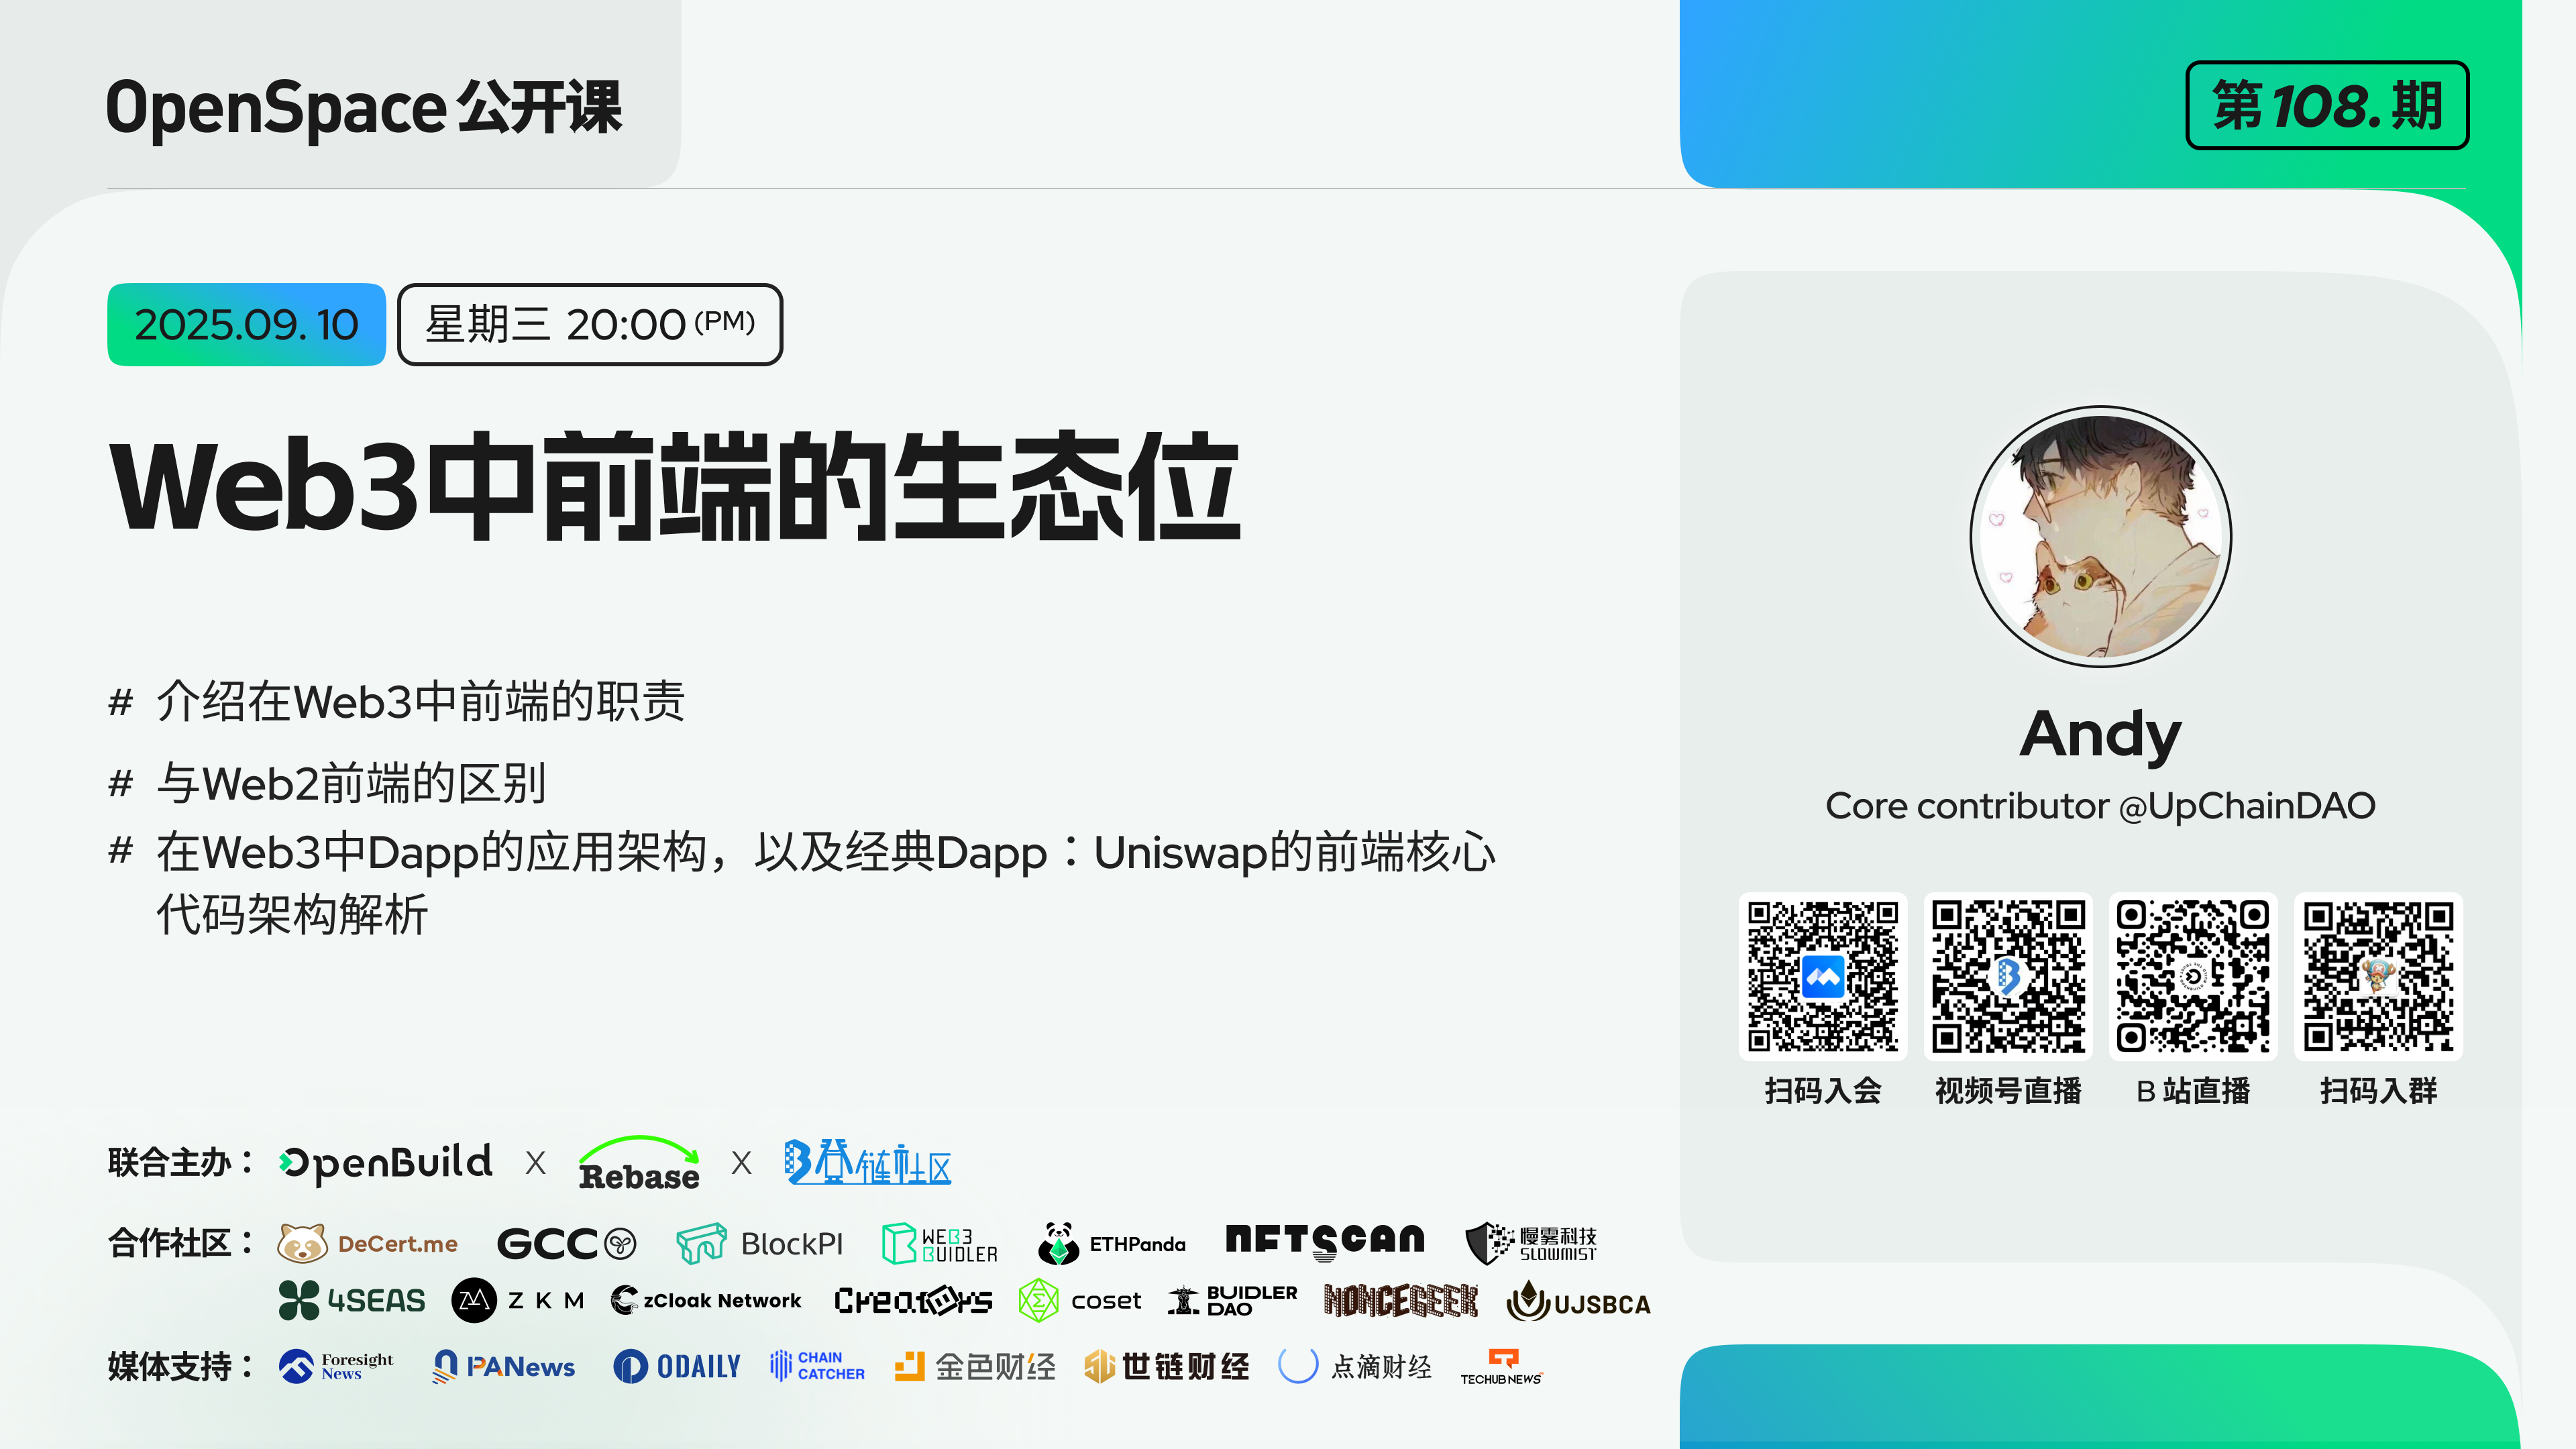2576x1449 pixels.
Task: Click the 2025.09.10 date badge
Action: point(246,325)
